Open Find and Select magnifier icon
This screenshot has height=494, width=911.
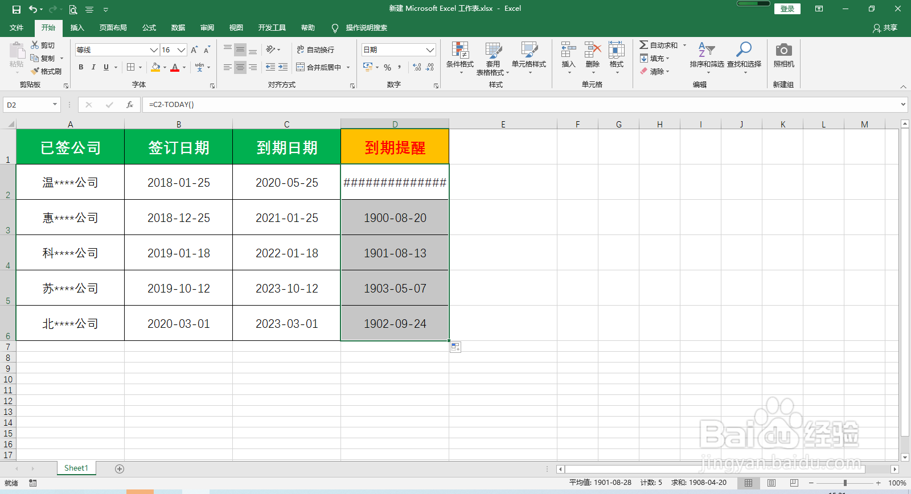click(x=744, y=50)
